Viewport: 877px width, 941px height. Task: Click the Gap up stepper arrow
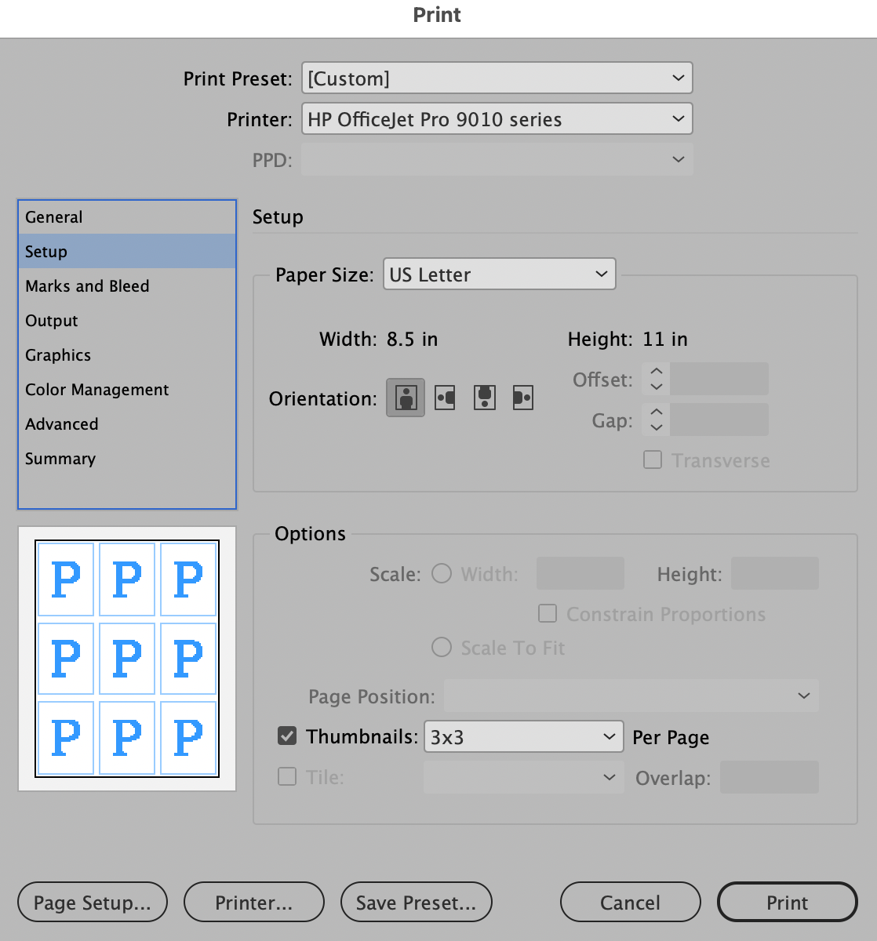pyautogui.click(x=655, y=413)
